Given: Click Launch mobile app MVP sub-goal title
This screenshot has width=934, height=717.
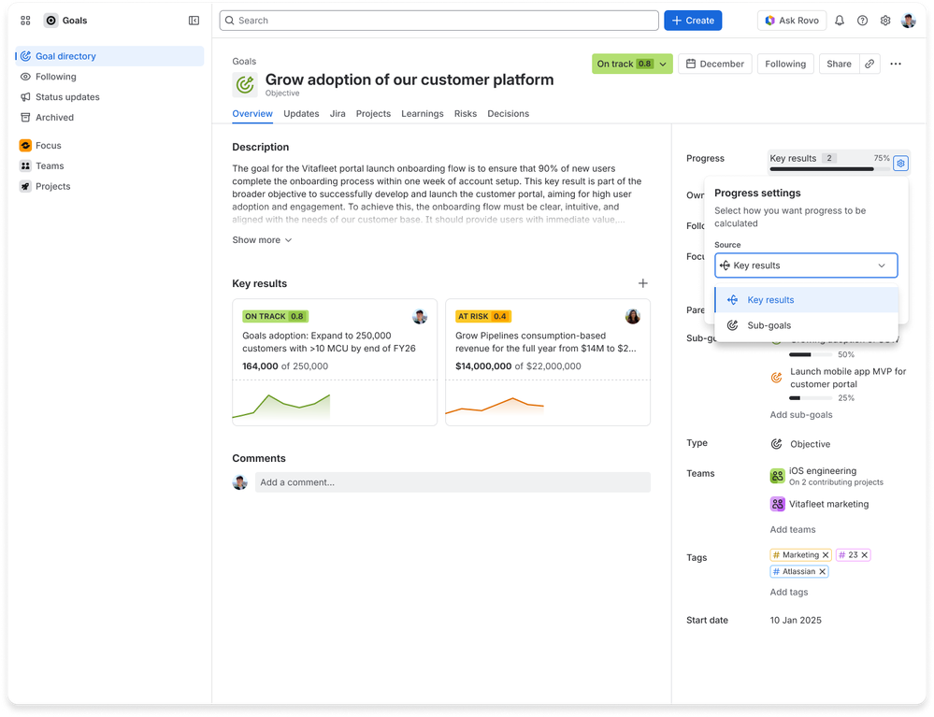Looking at the screenshot, I should point(848,378).
